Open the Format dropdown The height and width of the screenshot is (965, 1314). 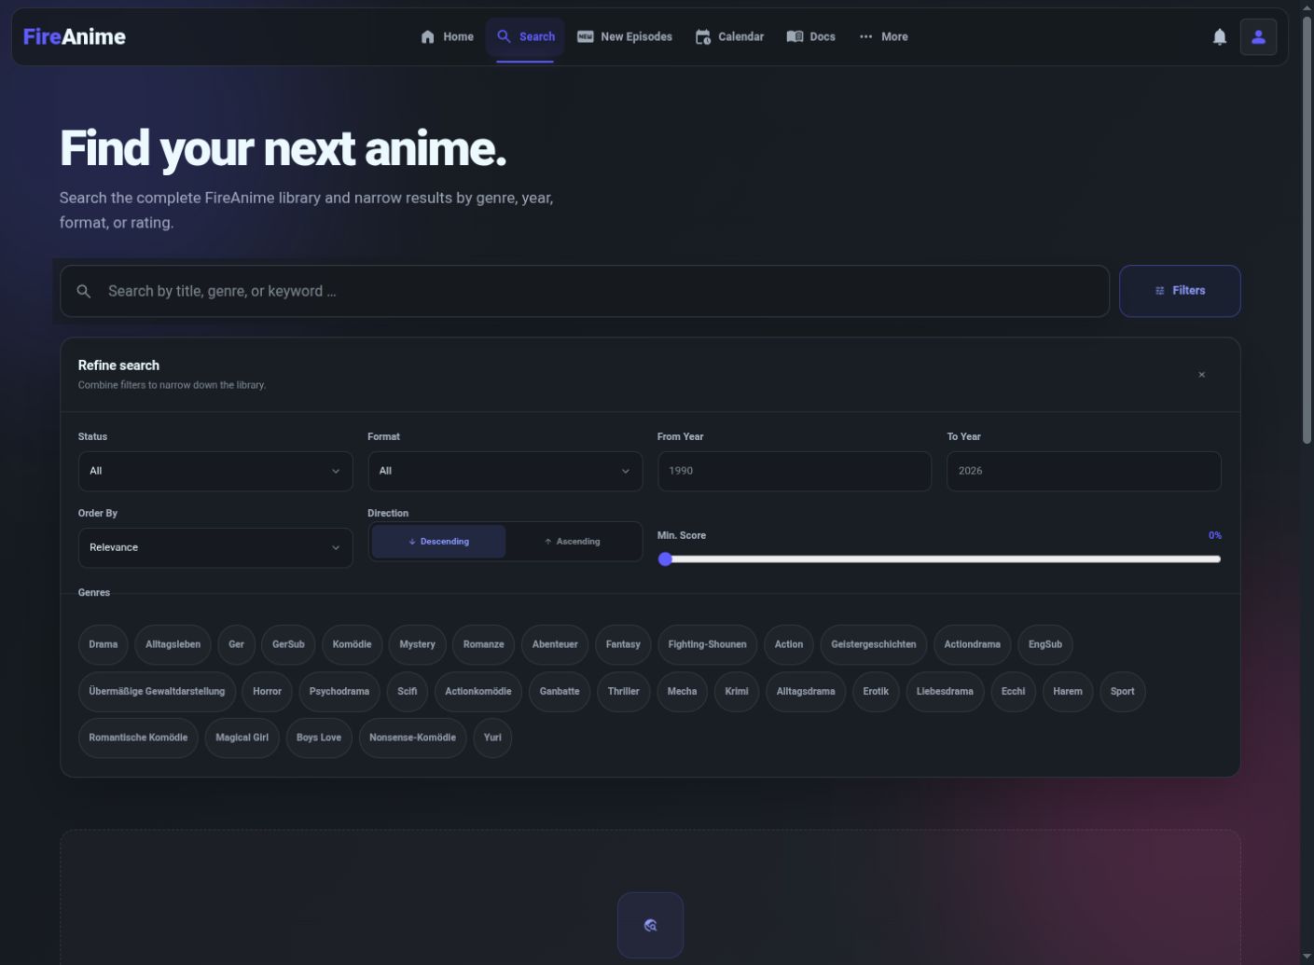(x=505, y=472)
